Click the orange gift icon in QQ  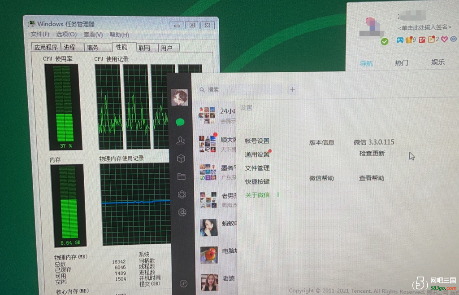(409, 40)
